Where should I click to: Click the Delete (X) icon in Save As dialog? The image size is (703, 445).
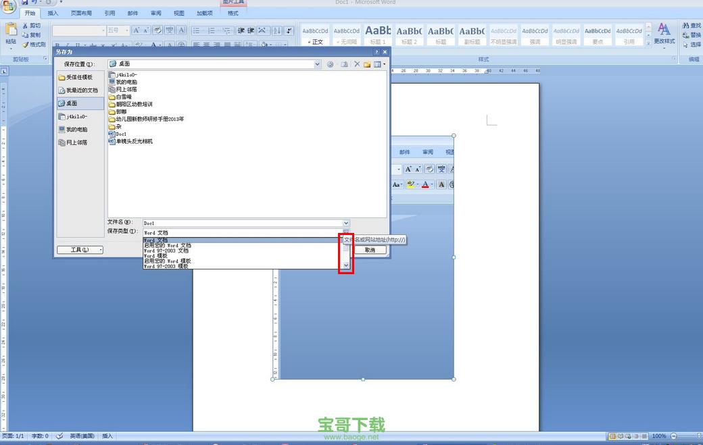(x=357, y=64)
